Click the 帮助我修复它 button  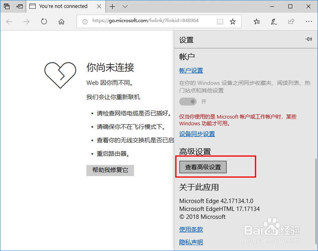(x=110, y=171)
